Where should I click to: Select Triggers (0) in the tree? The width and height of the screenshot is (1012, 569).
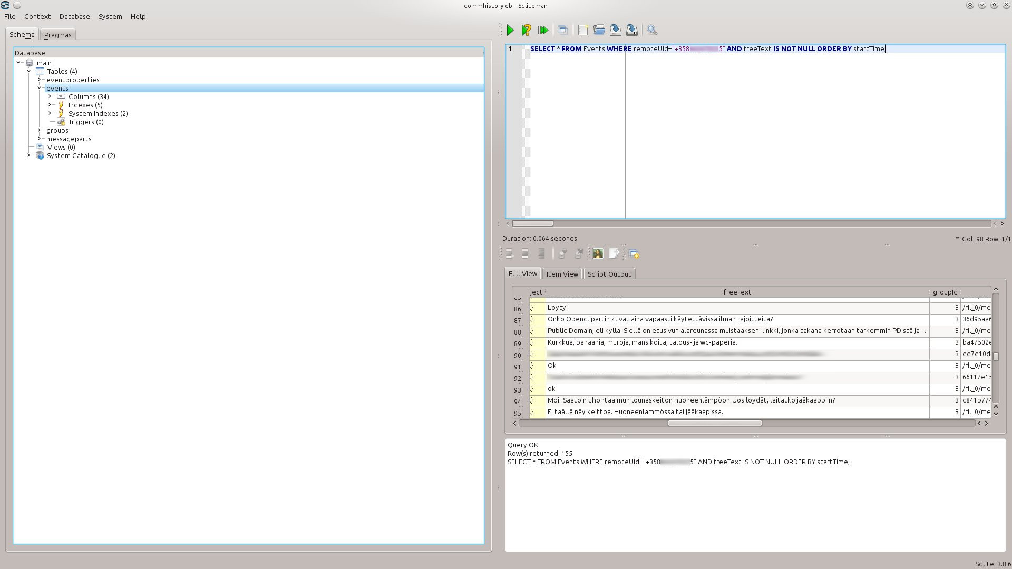tap(86, 122)
